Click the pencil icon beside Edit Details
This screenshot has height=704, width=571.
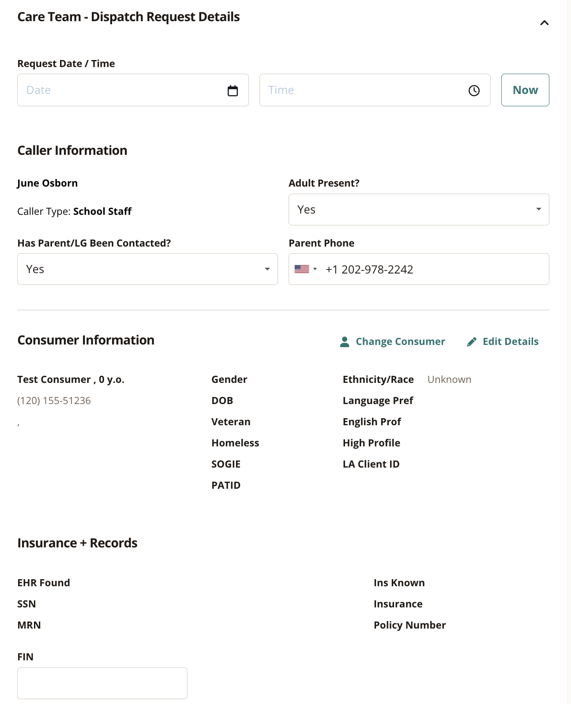pyautogui.click(x=472, y=342)
